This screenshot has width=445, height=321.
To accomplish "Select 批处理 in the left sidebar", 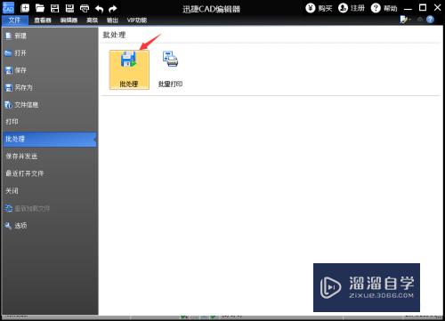I will (49, 139).
